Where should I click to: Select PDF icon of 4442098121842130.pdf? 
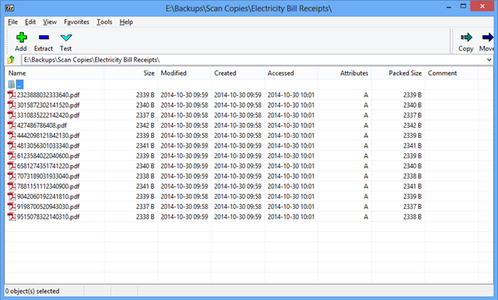(12, 136)
